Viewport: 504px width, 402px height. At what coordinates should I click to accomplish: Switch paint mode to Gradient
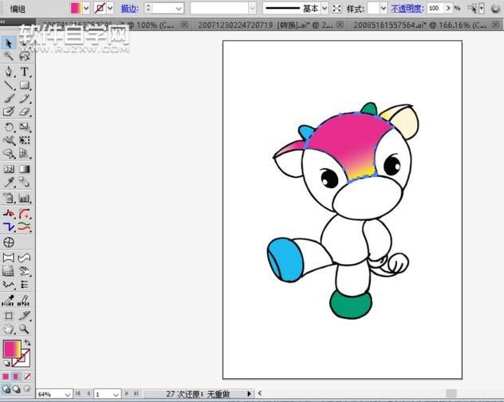[x=18, y=376]
